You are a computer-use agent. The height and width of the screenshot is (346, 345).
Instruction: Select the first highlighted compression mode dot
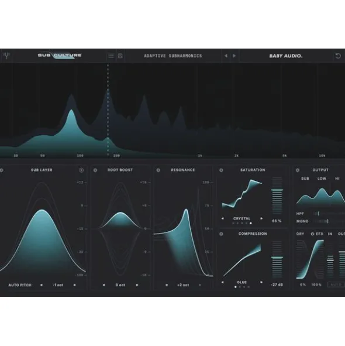[236, 287]
